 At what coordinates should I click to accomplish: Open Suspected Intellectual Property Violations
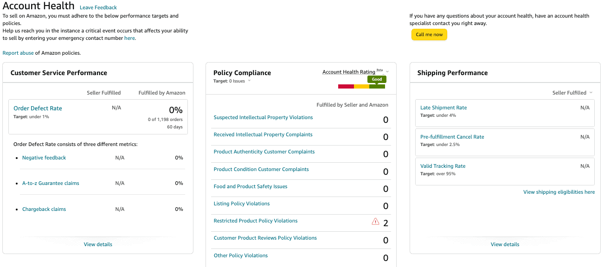point(263,117)
